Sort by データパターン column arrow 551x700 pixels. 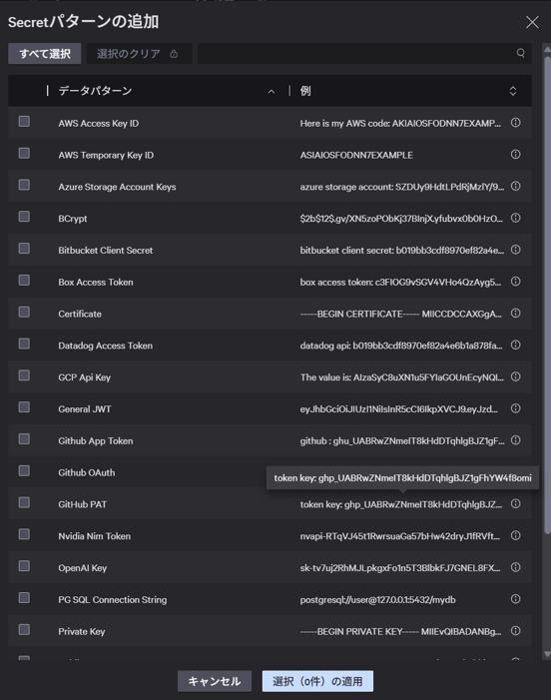pyautogui.click(x=272, y=92)
